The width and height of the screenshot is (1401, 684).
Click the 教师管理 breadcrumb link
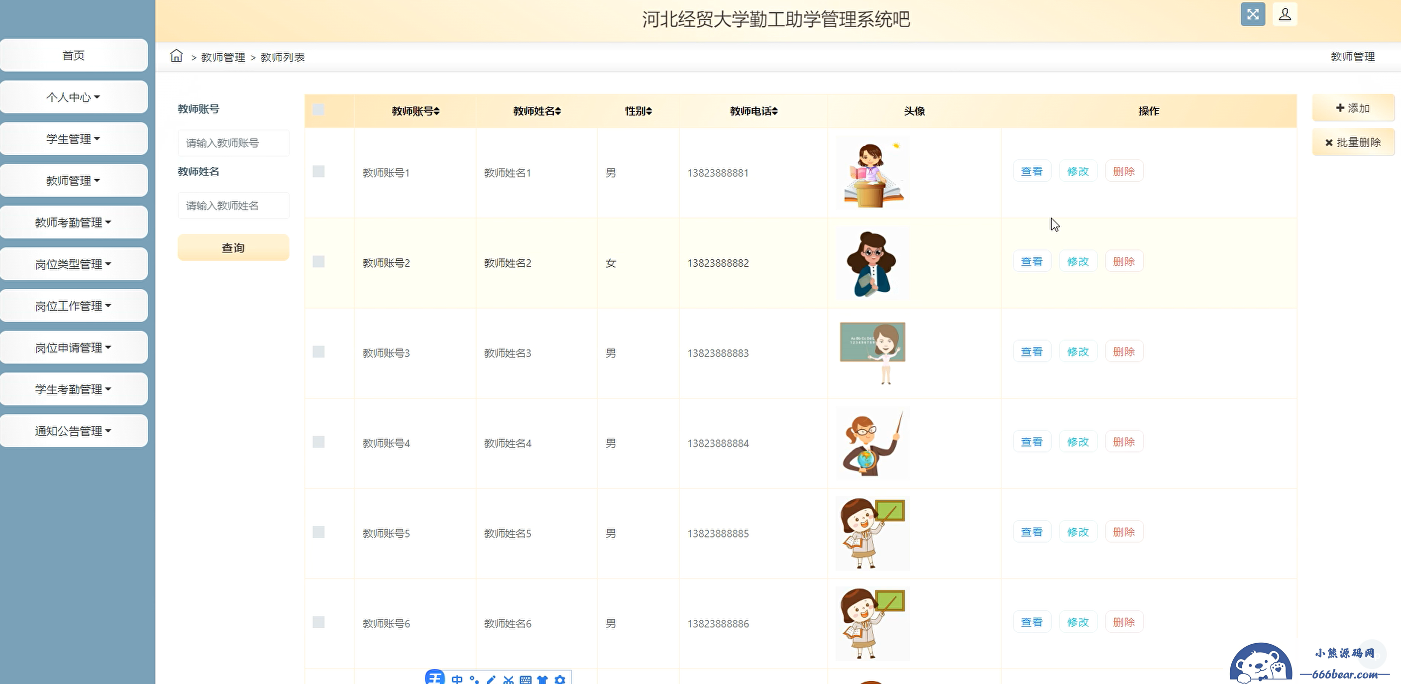pos(223,57)
